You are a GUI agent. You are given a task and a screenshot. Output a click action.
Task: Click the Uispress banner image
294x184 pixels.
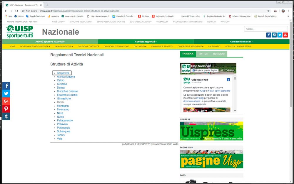point(211,131)
